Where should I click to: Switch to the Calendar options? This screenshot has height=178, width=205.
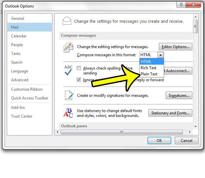(30, 36)
